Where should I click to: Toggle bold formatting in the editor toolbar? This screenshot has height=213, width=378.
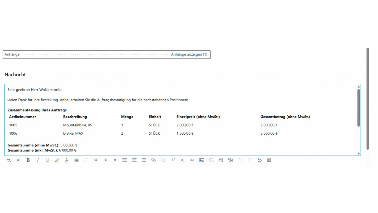point(28,160)
